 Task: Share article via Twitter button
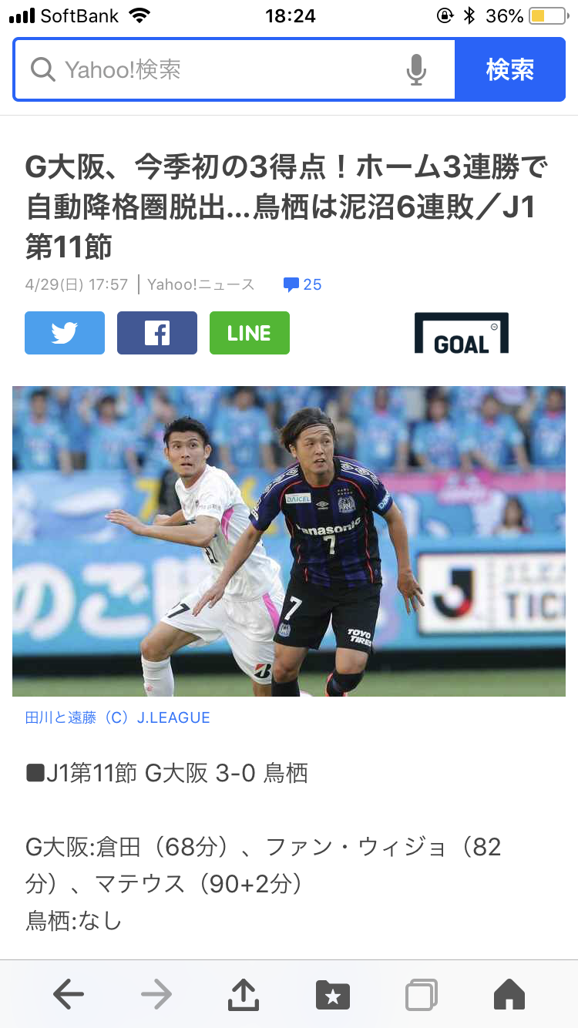click(x=65, y=333)
